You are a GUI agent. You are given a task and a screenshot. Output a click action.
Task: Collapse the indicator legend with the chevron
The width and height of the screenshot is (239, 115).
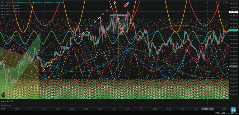pyautogui.click(x=3, y=17)
